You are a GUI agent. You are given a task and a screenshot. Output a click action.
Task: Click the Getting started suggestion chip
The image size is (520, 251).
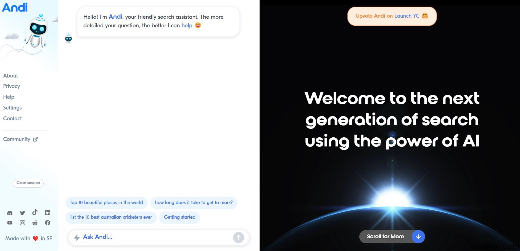(180, 217)
